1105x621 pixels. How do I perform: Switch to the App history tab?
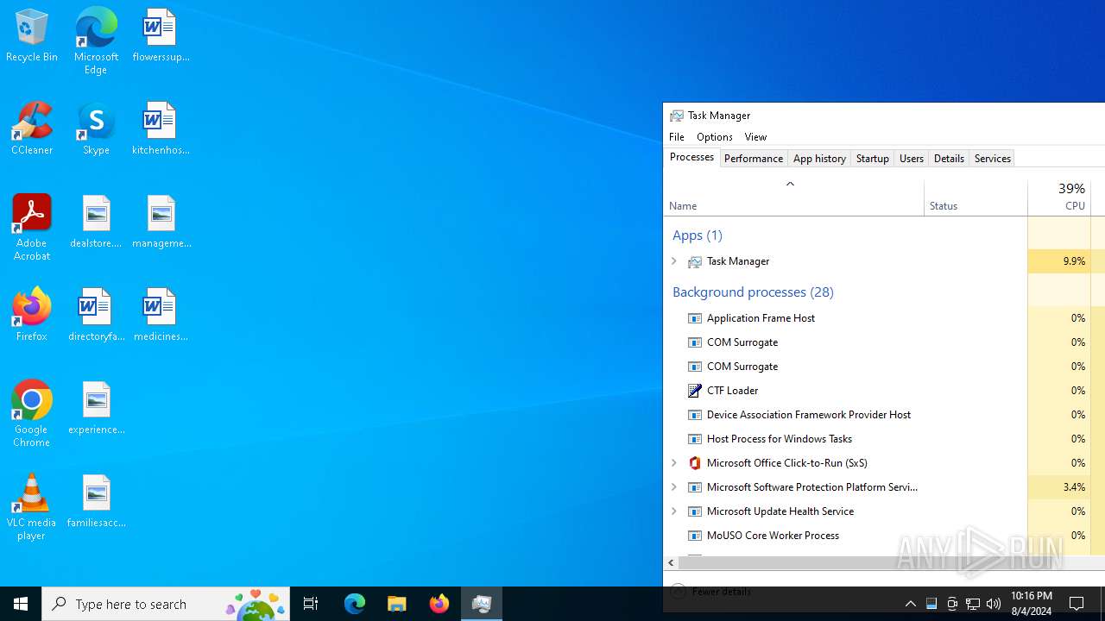tap(819, 159)
